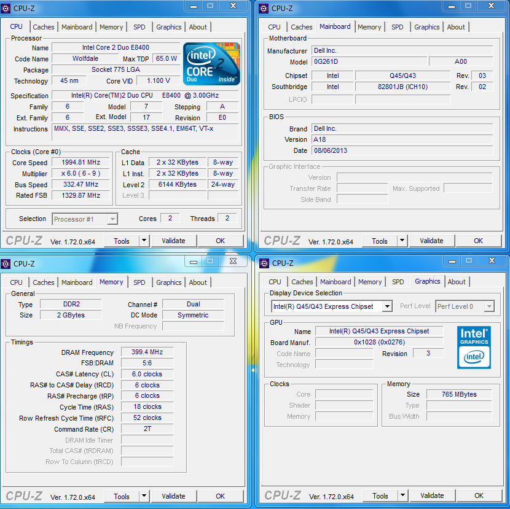This screenshot has width=510, height=509.
Task: Click the Core VID value '1.100 V'
Action: click(159, 80)
